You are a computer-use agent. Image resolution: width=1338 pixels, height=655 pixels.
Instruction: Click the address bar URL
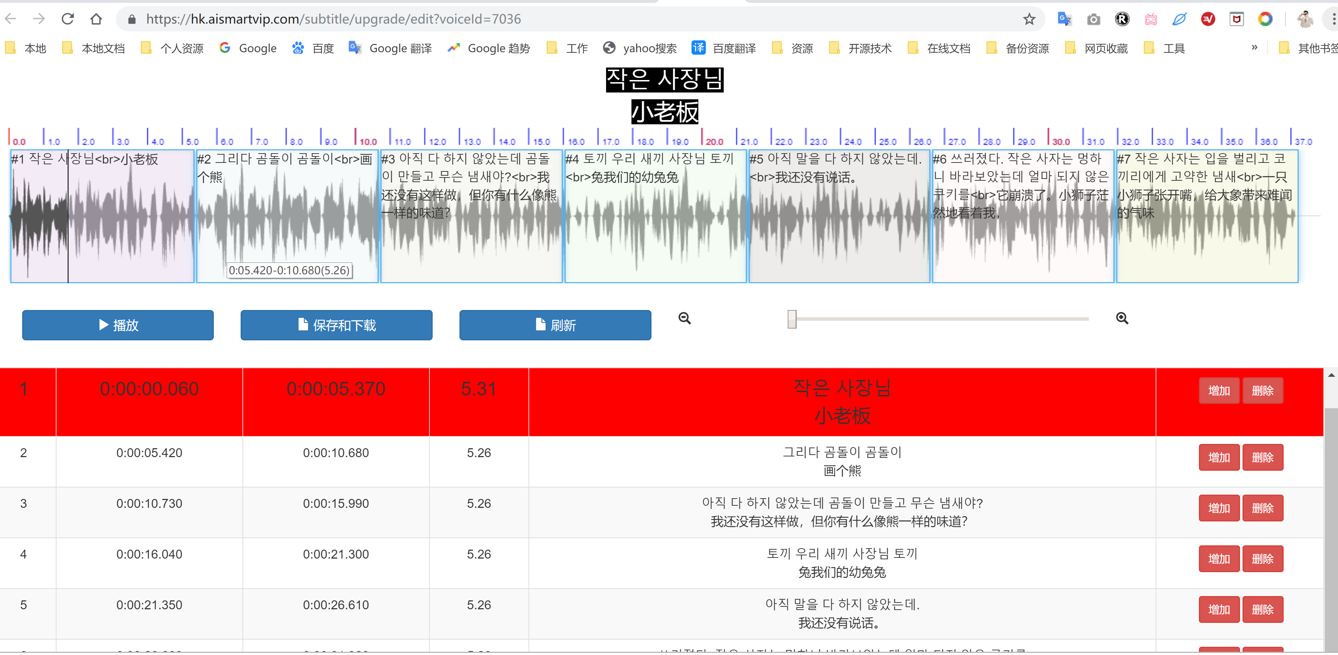pos(334,19)
